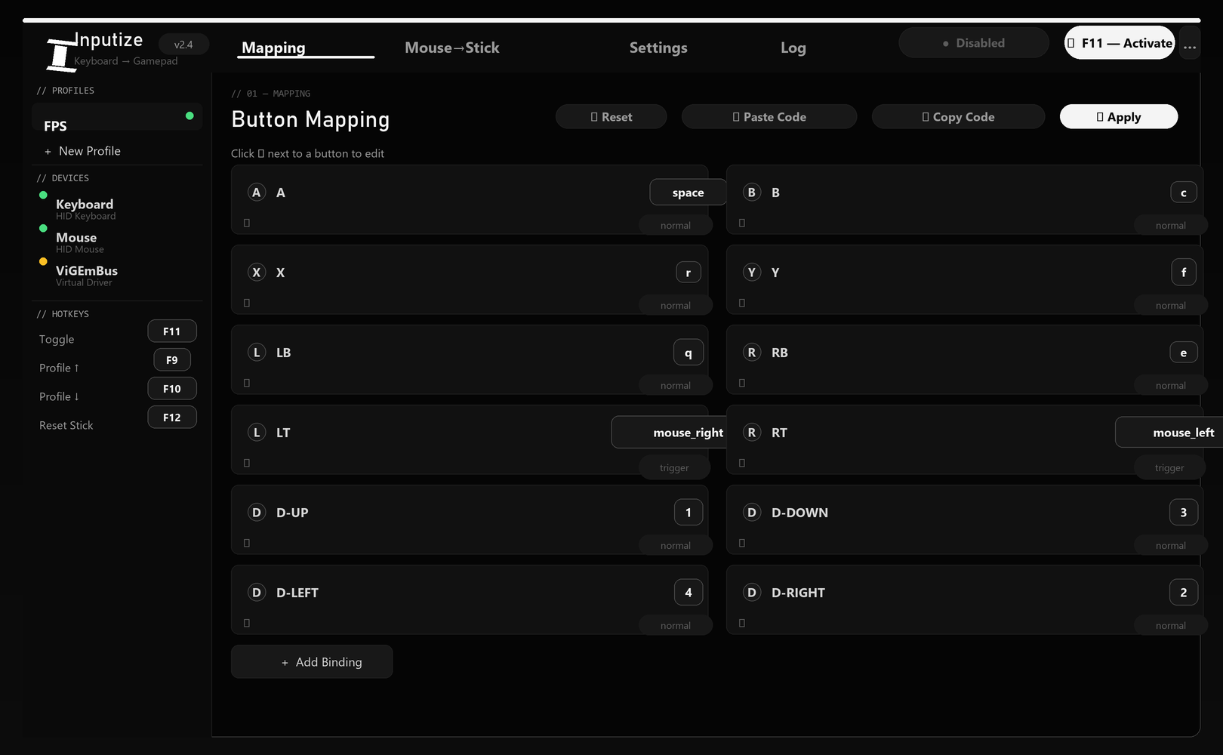The image size is (1223, 755).
Task: Click the '1' binding for D-UP
Action: 689,513
